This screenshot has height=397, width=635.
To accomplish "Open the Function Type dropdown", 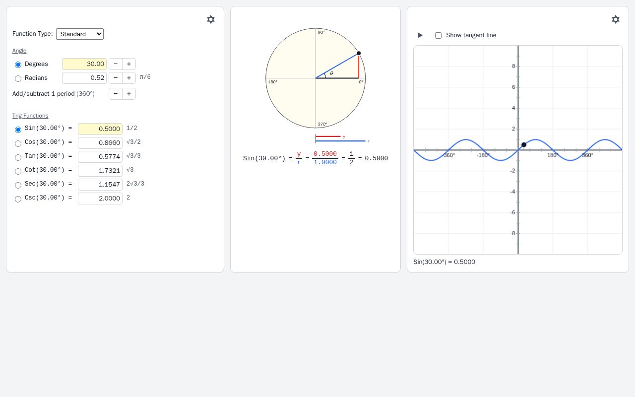I will point(80,34).
